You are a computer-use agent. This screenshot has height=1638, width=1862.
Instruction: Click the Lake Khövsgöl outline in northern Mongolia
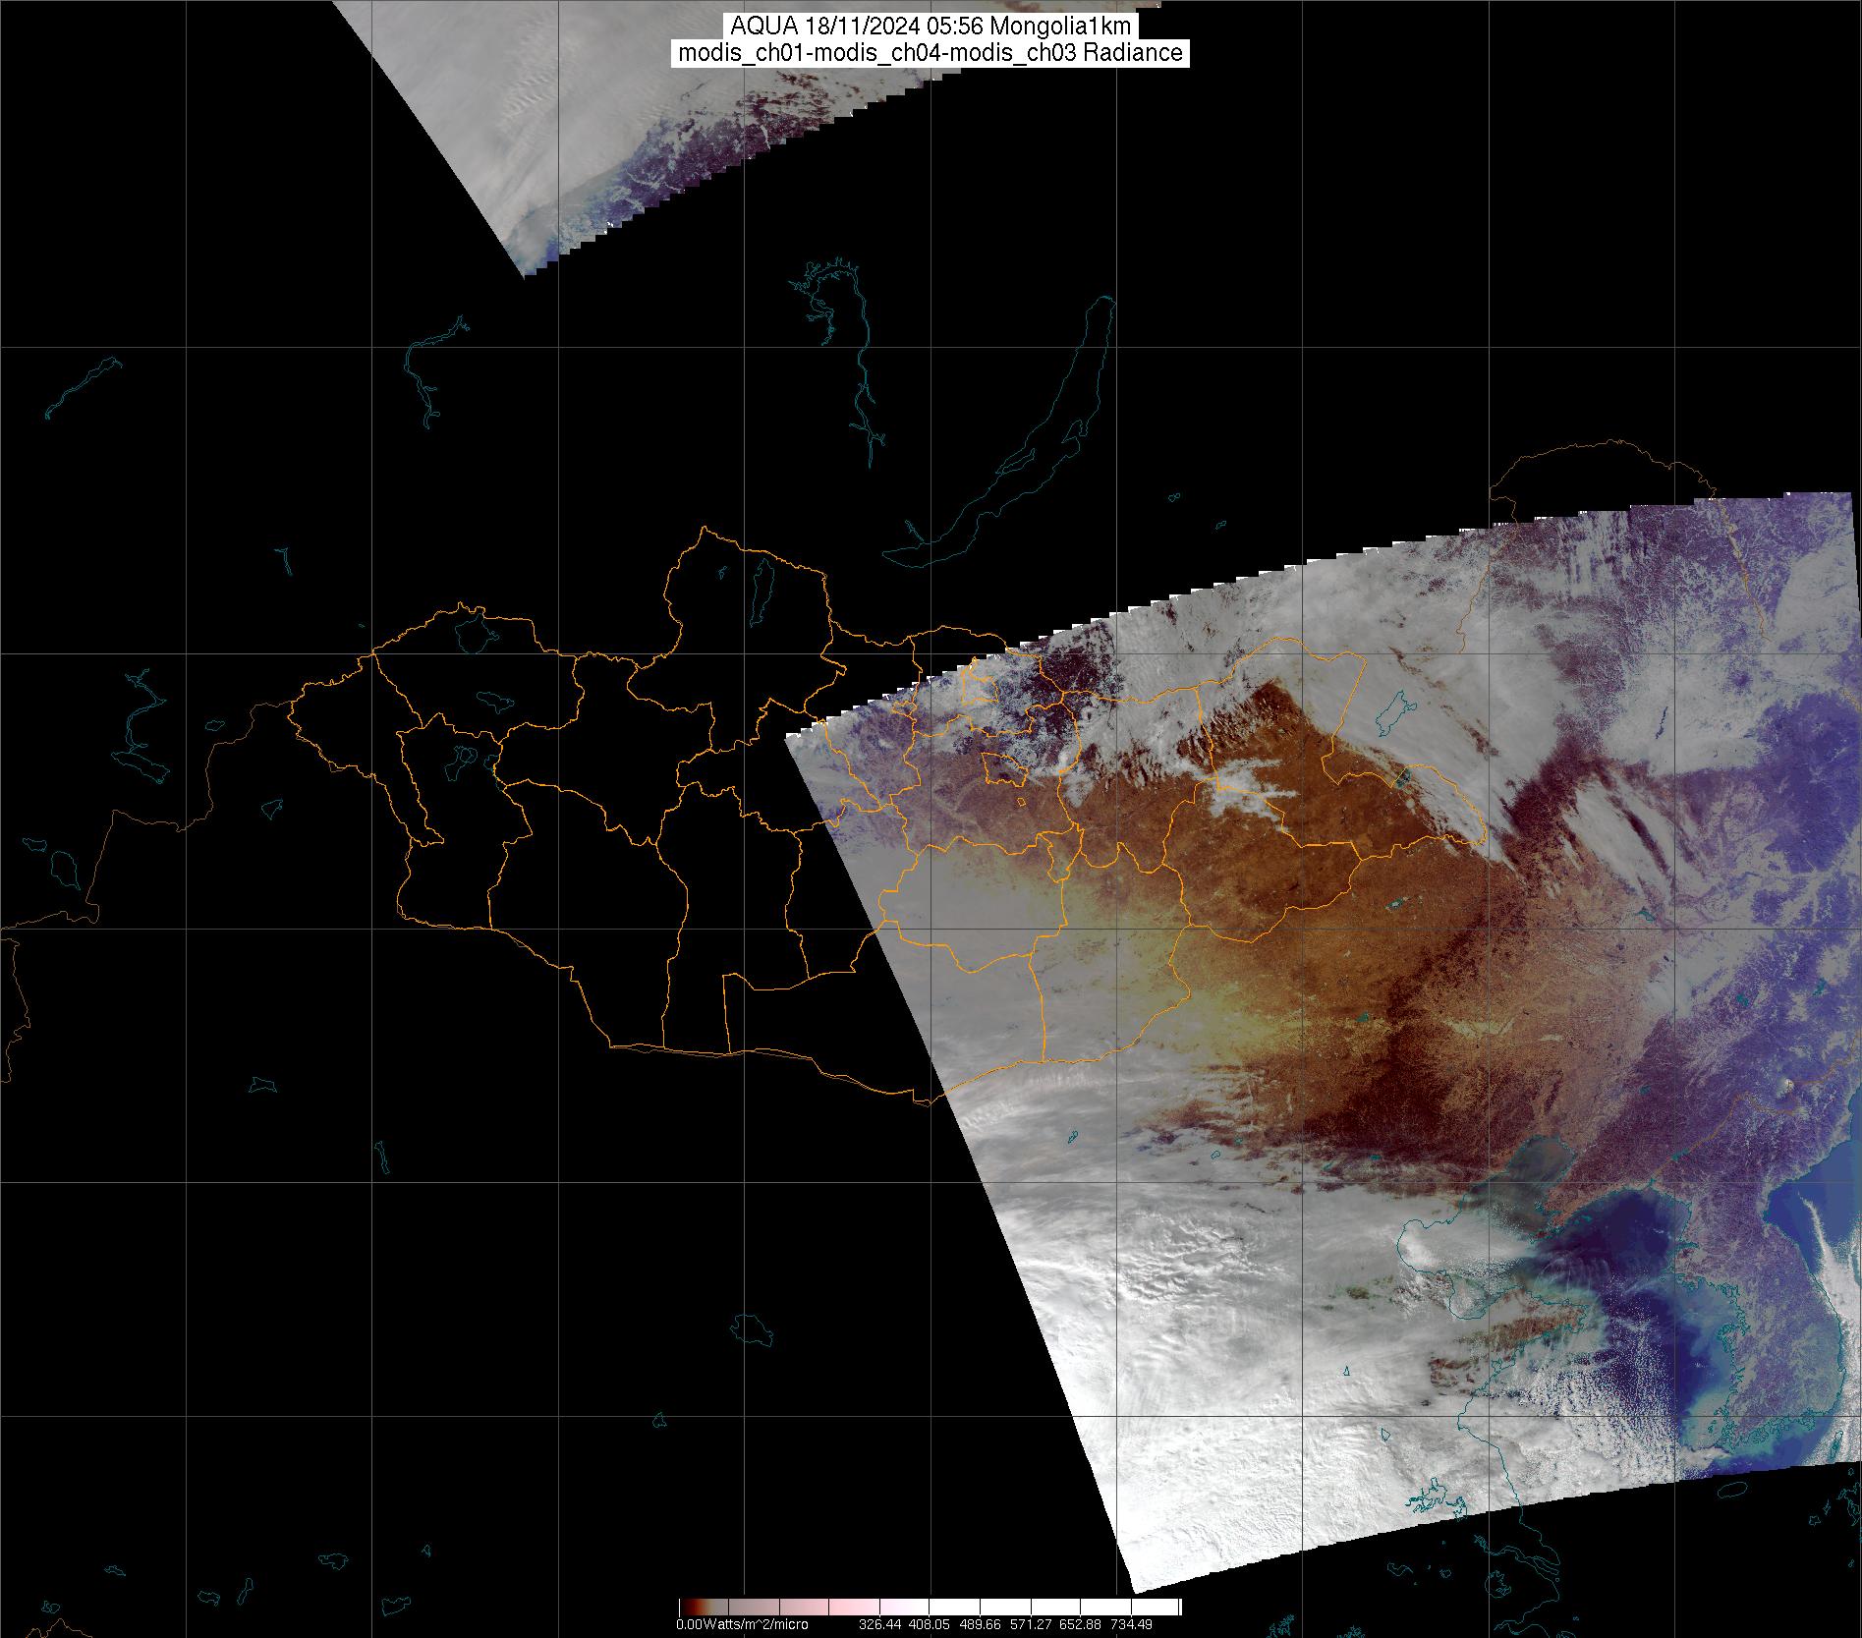760,585
